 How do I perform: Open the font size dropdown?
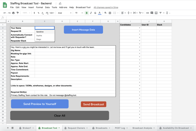click(78, 13)
